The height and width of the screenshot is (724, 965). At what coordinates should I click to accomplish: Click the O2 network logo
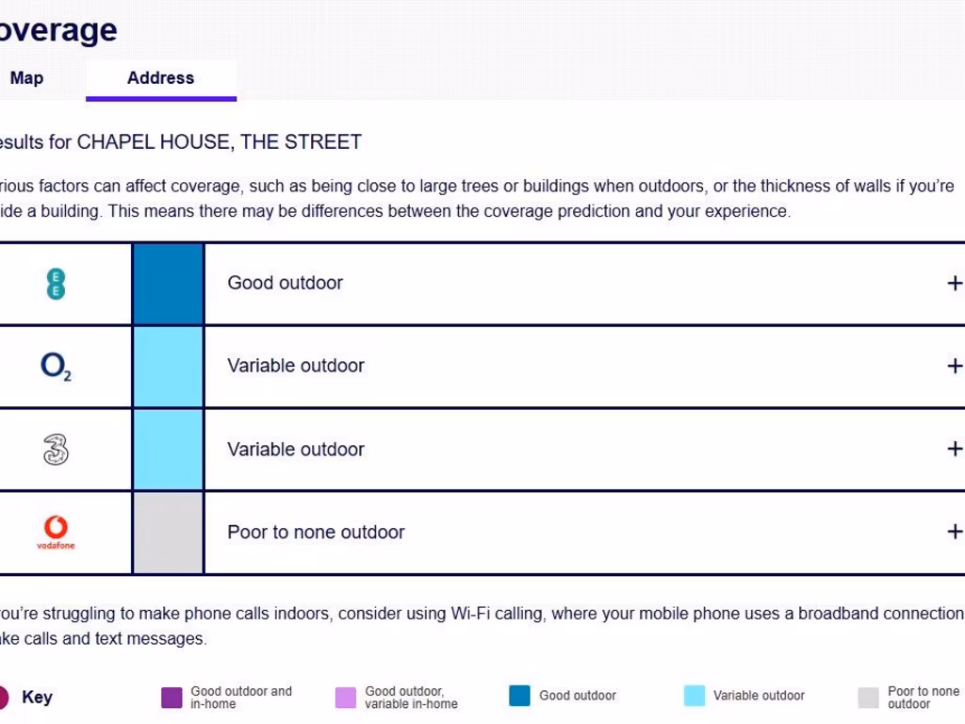pyautogui.click(x=56, y=366)
